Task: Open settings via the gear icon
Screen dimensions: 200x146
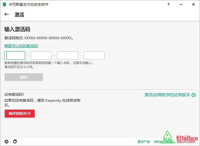Action: [7, 141]
